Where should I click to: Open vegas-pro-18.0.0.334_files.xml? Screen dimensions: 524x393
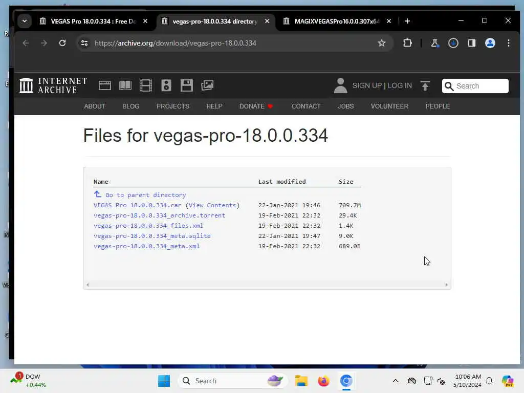148,226
